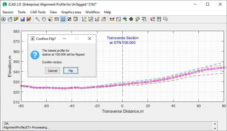Toggle the black-and-white diagonal arrow icon
The height and width of the screenshot is (131, 227).
69,19
